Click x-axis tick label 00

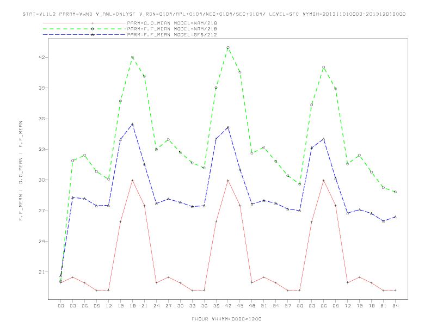[x=61, y=306]
